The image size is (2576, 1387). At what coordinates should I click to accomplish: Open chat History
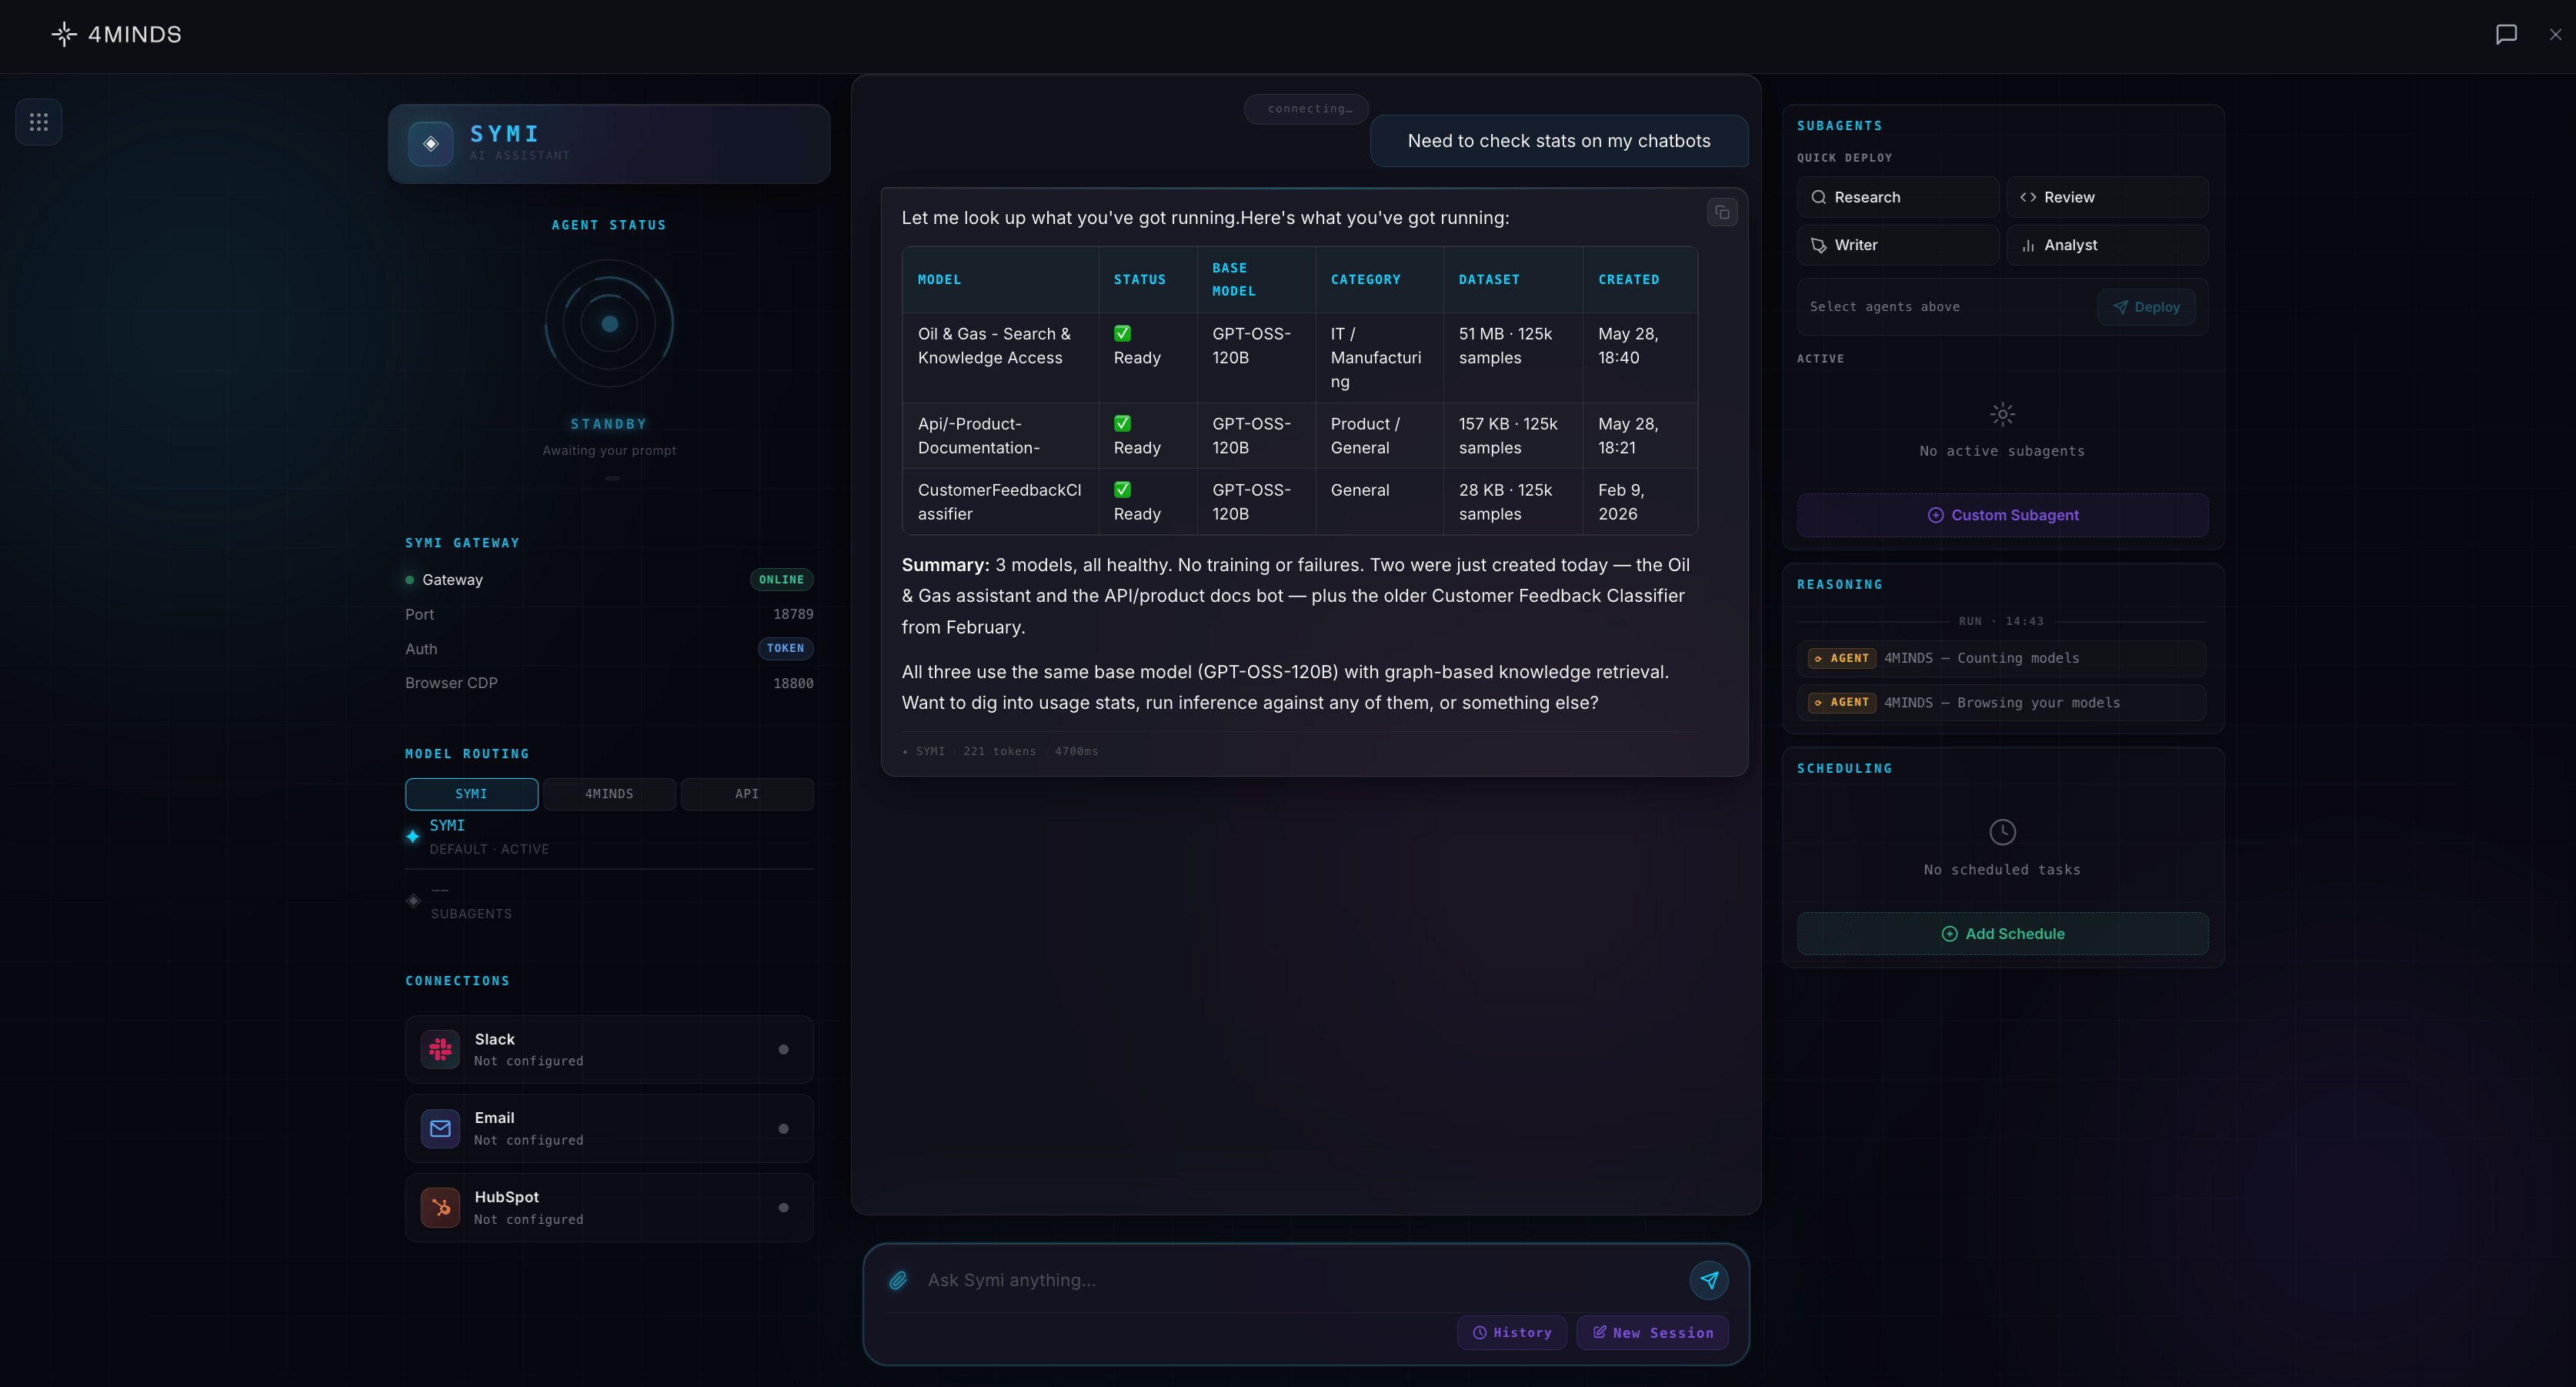pyautogui.click(x=1512, y=1333)
